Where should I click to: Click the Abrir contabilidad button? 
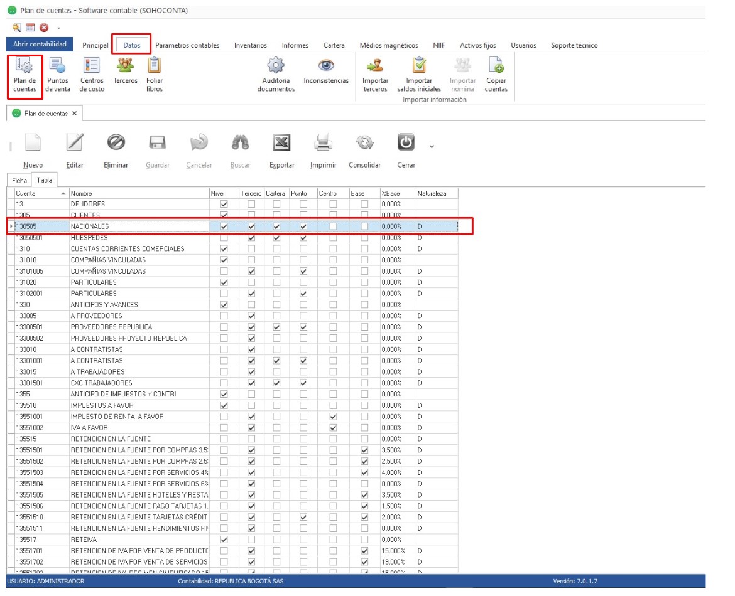coord(40,45)
